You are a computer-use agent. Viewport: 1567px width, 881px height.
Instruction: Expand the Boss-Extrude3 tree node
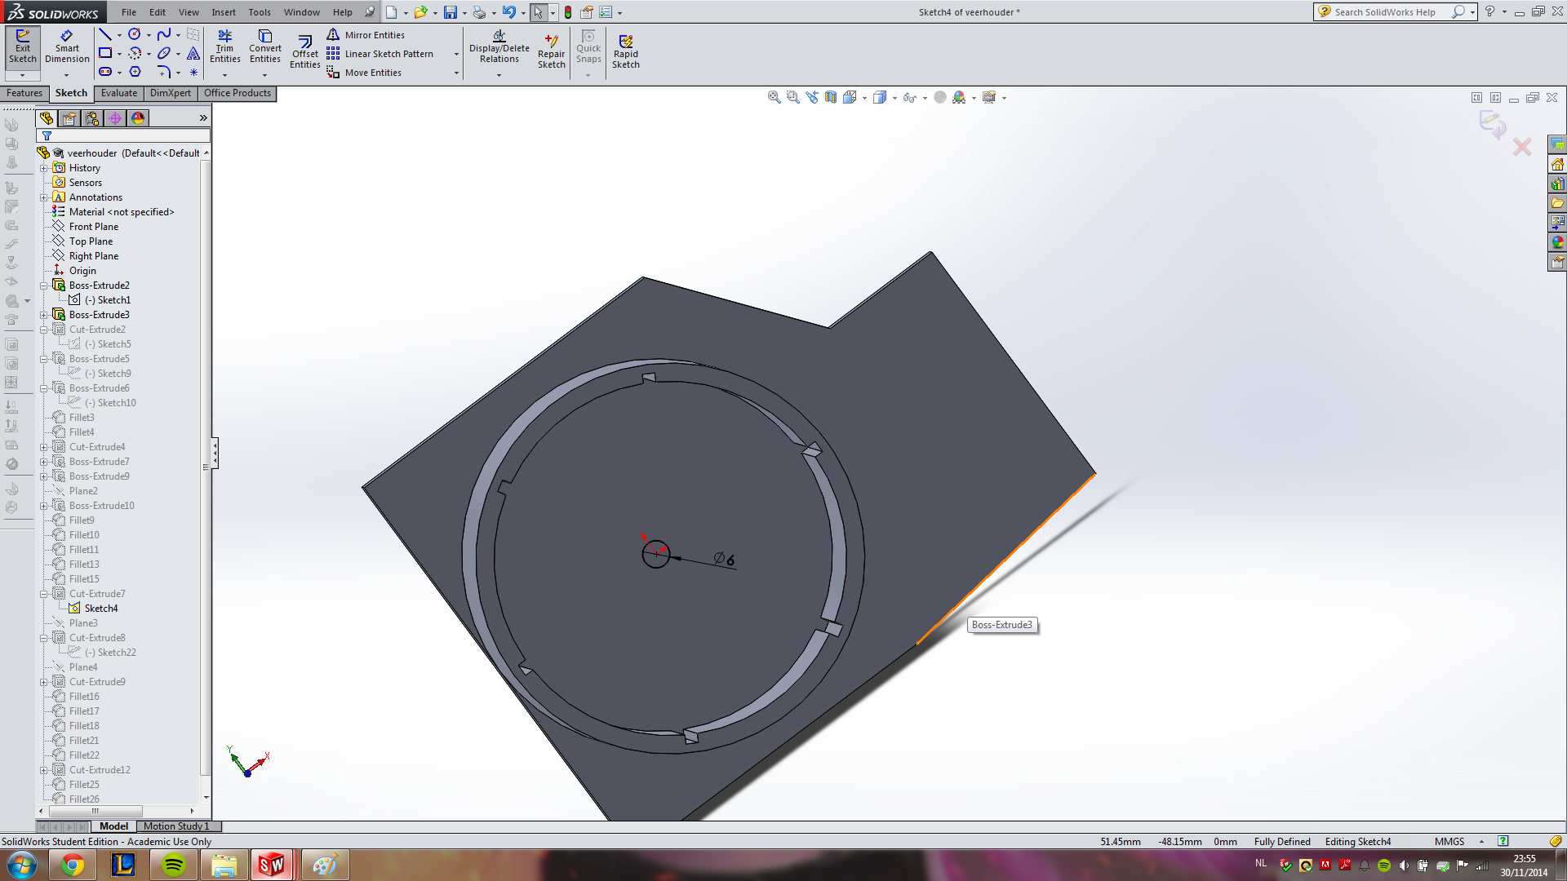pyautogui.click(x=44, y=315)
